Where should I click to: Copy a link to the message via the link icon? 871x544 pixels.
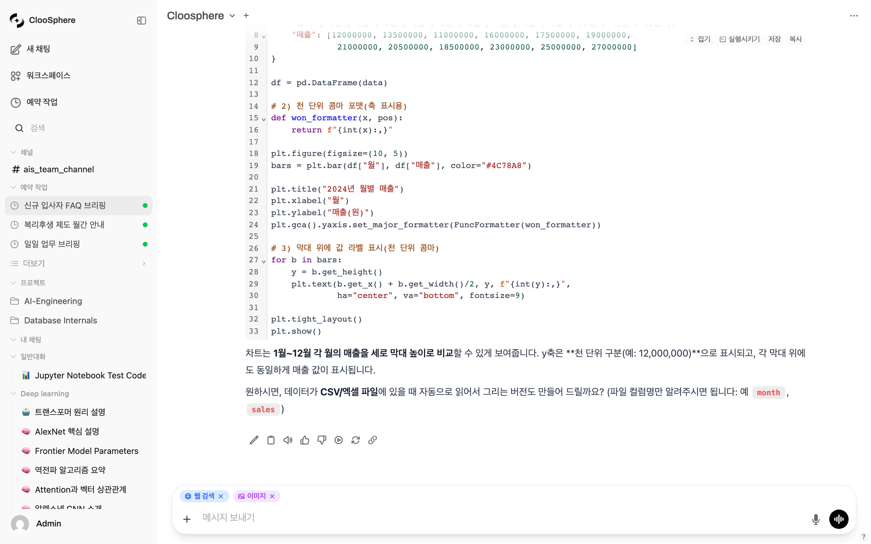click(x=372, y=440)
